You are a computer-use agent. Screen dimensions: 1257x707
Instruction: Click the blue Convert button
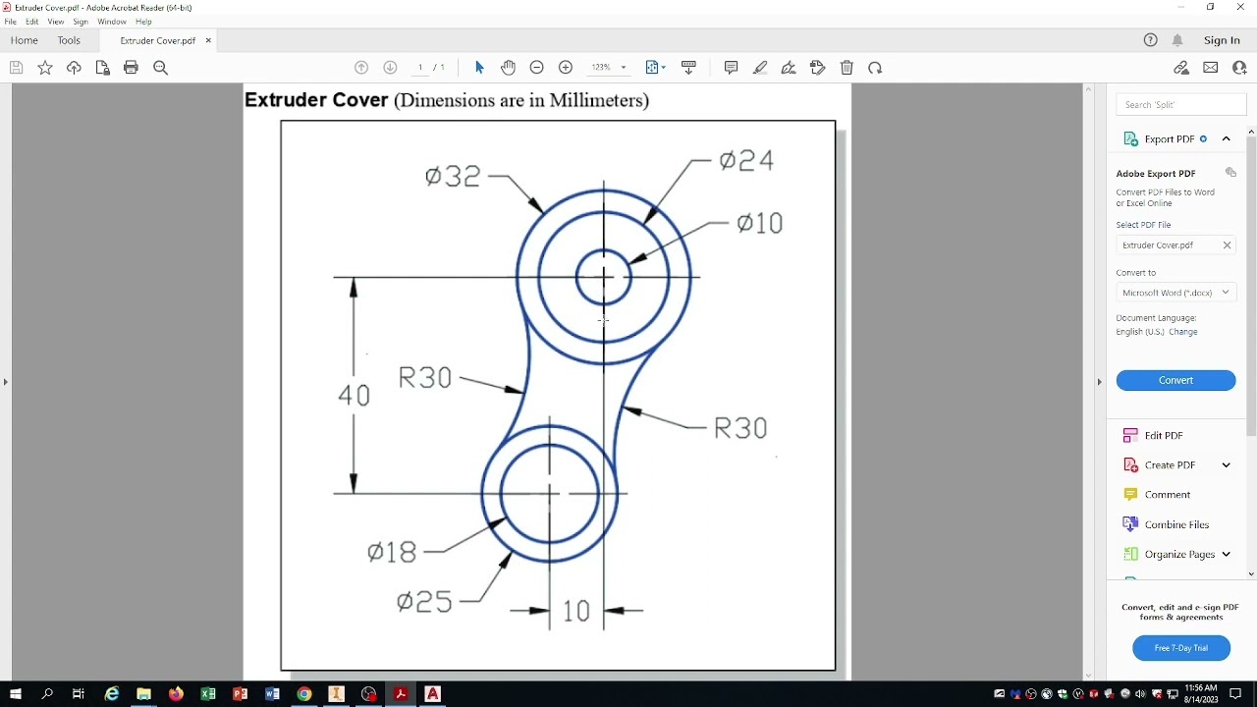coord(1175,380)
